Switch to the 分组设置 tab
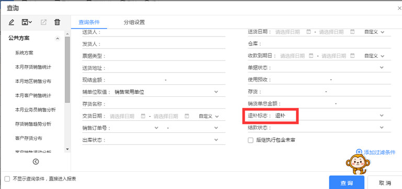Screen dimensions: 402x189 click(134, 22)
